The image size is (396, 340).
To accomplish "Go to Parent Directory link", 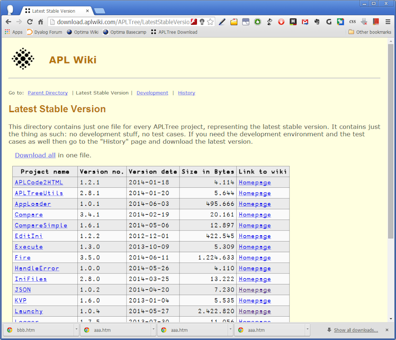I will coord(48,93).
